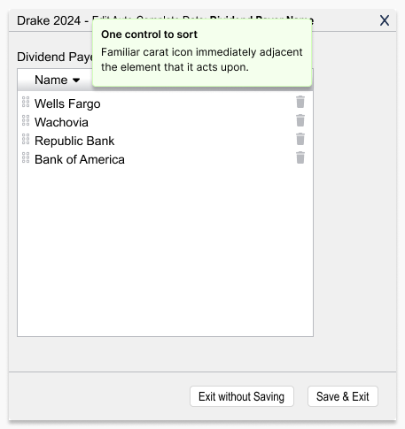Click the empty area of the payer list

pos(165,250)
